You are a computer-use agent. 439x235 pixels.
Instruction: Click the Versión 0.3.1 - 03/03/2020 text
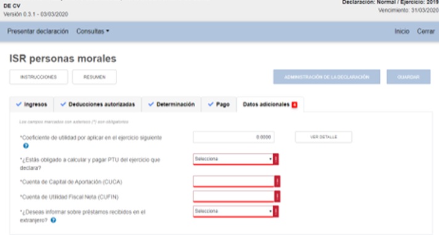36,14
